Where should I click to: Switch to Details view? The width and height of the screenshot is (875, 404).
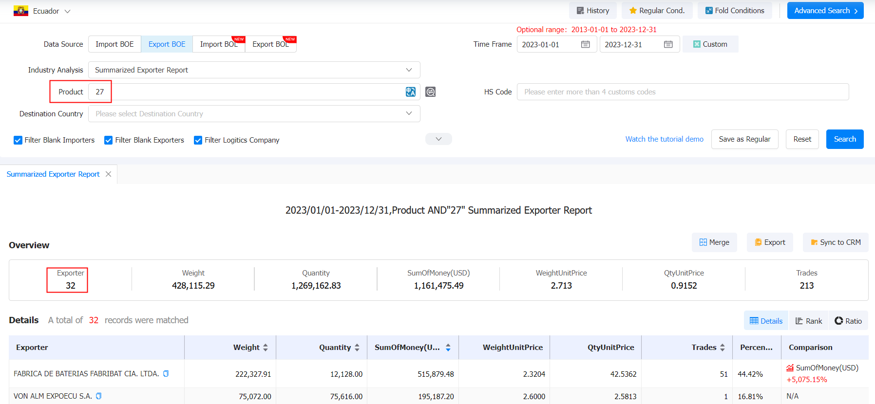click(x=766, y=321)
